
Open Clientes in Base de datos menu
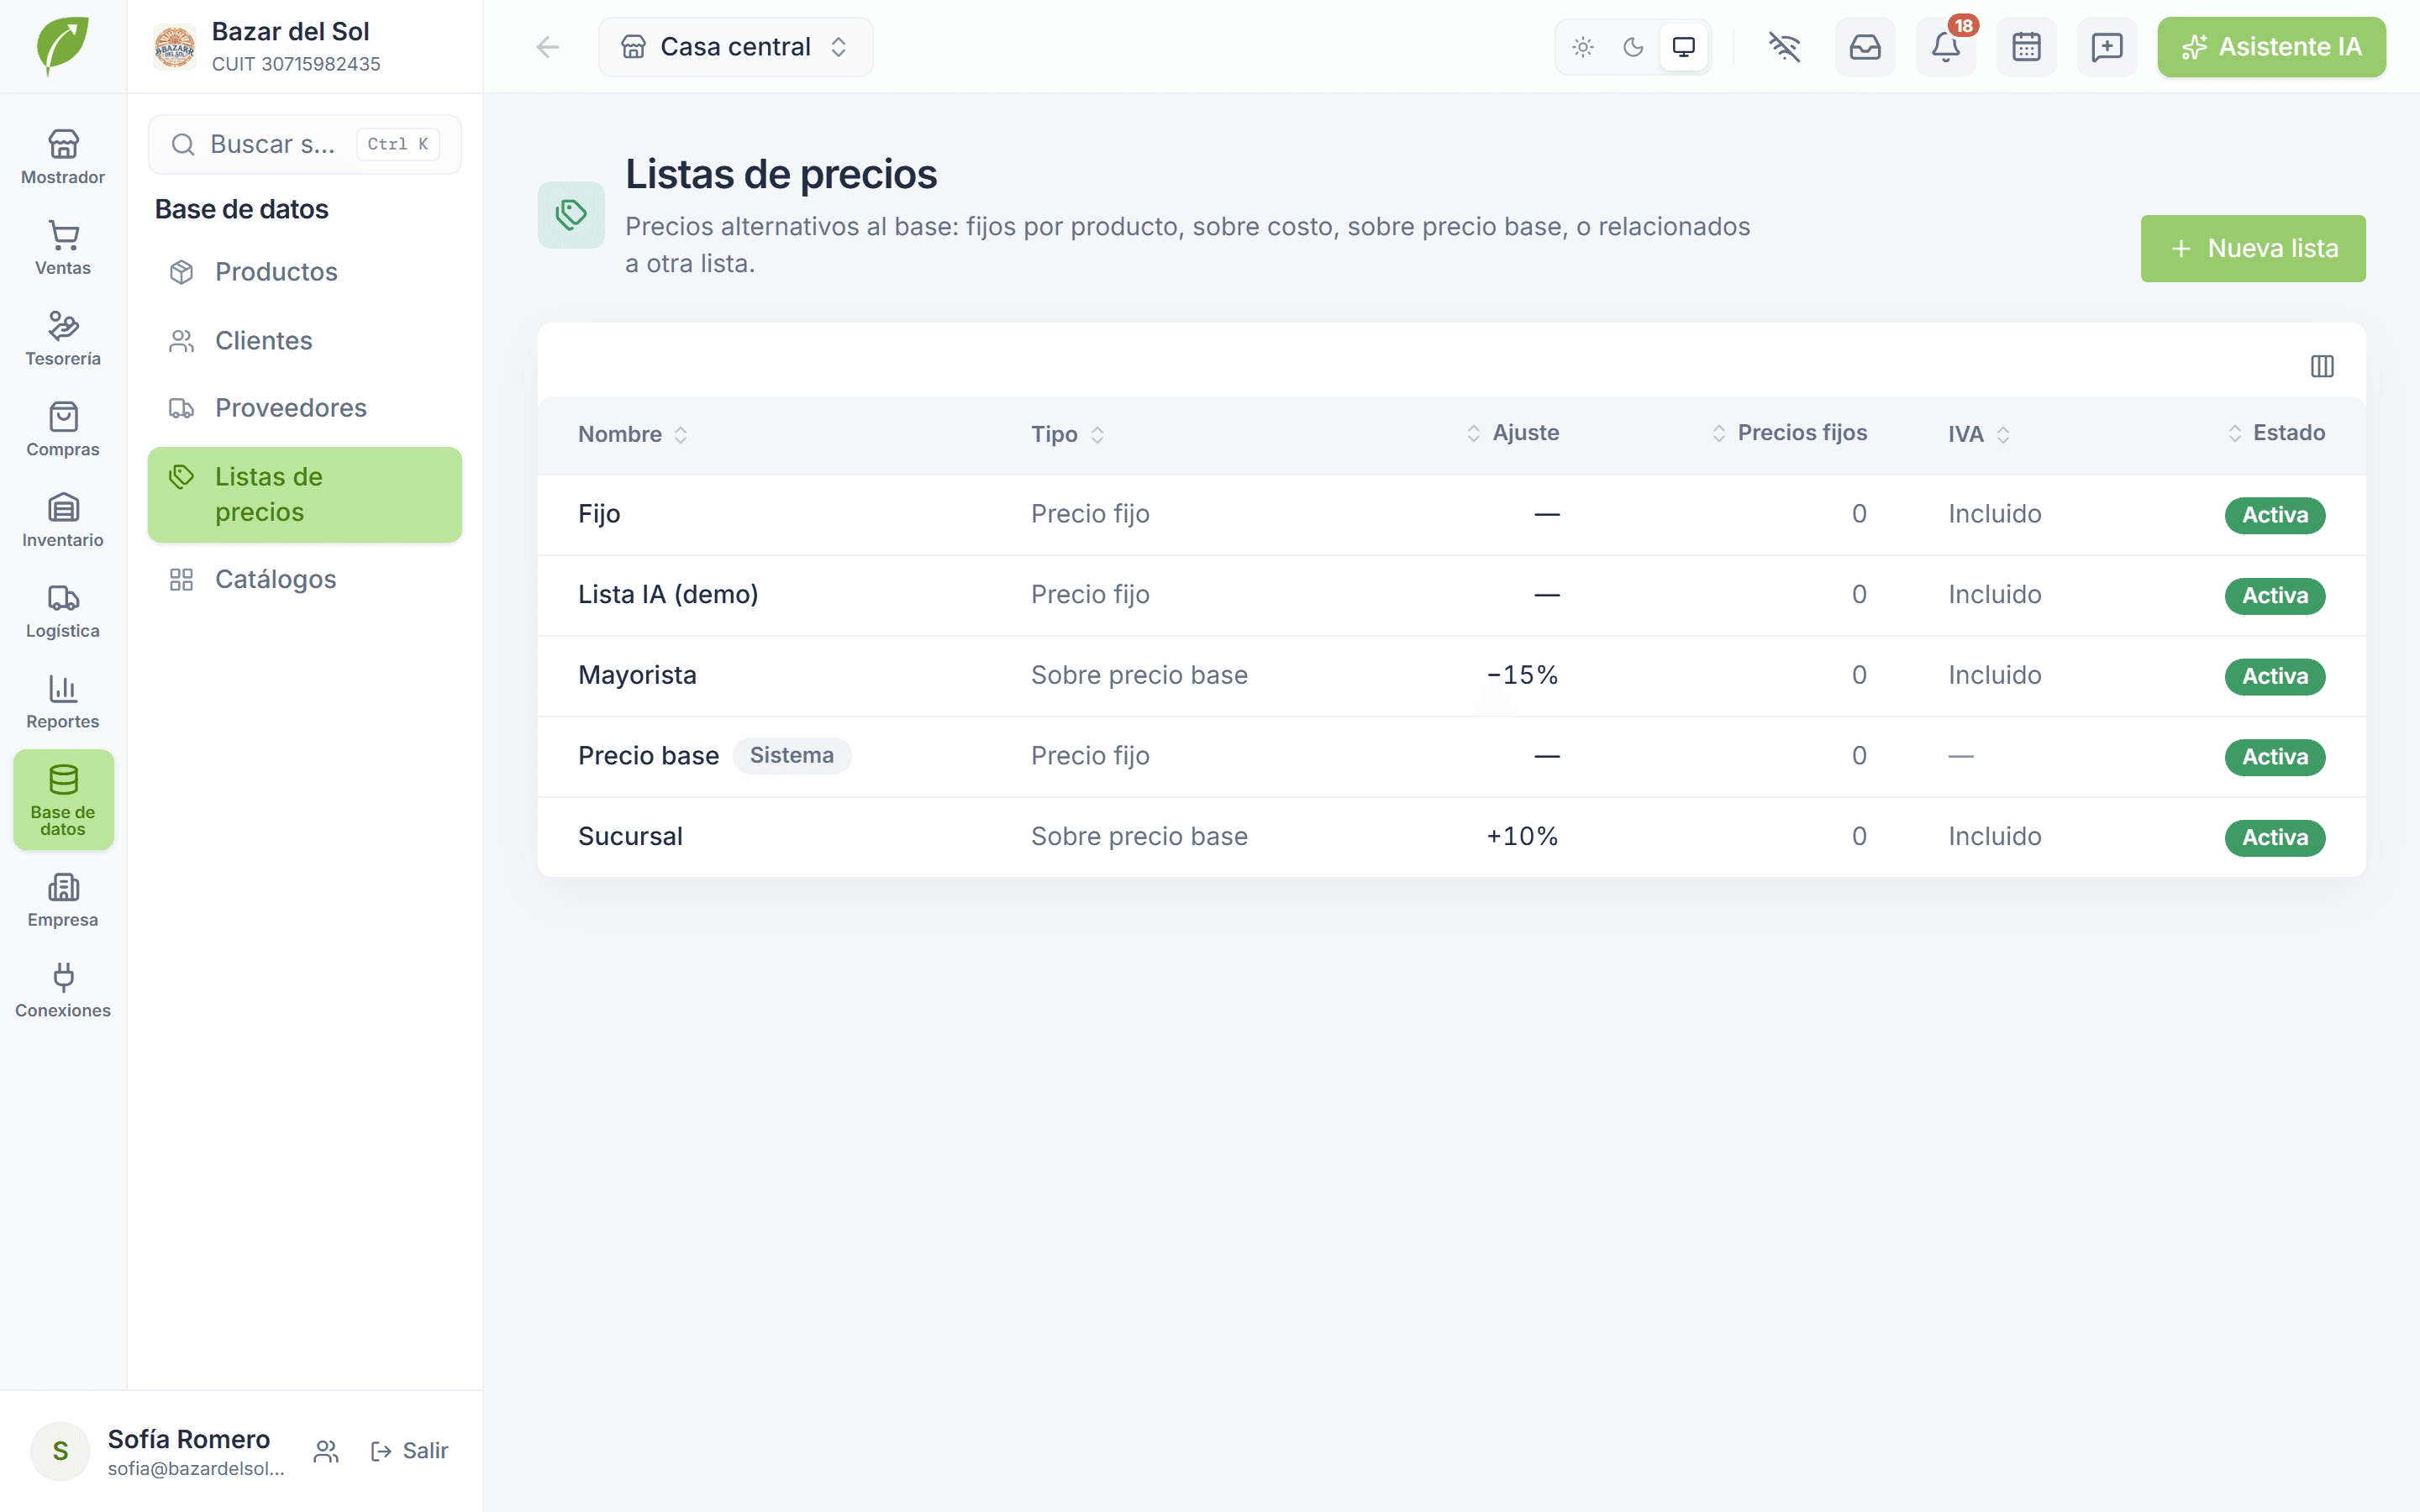pyautogui.click(x=304, y=341)
